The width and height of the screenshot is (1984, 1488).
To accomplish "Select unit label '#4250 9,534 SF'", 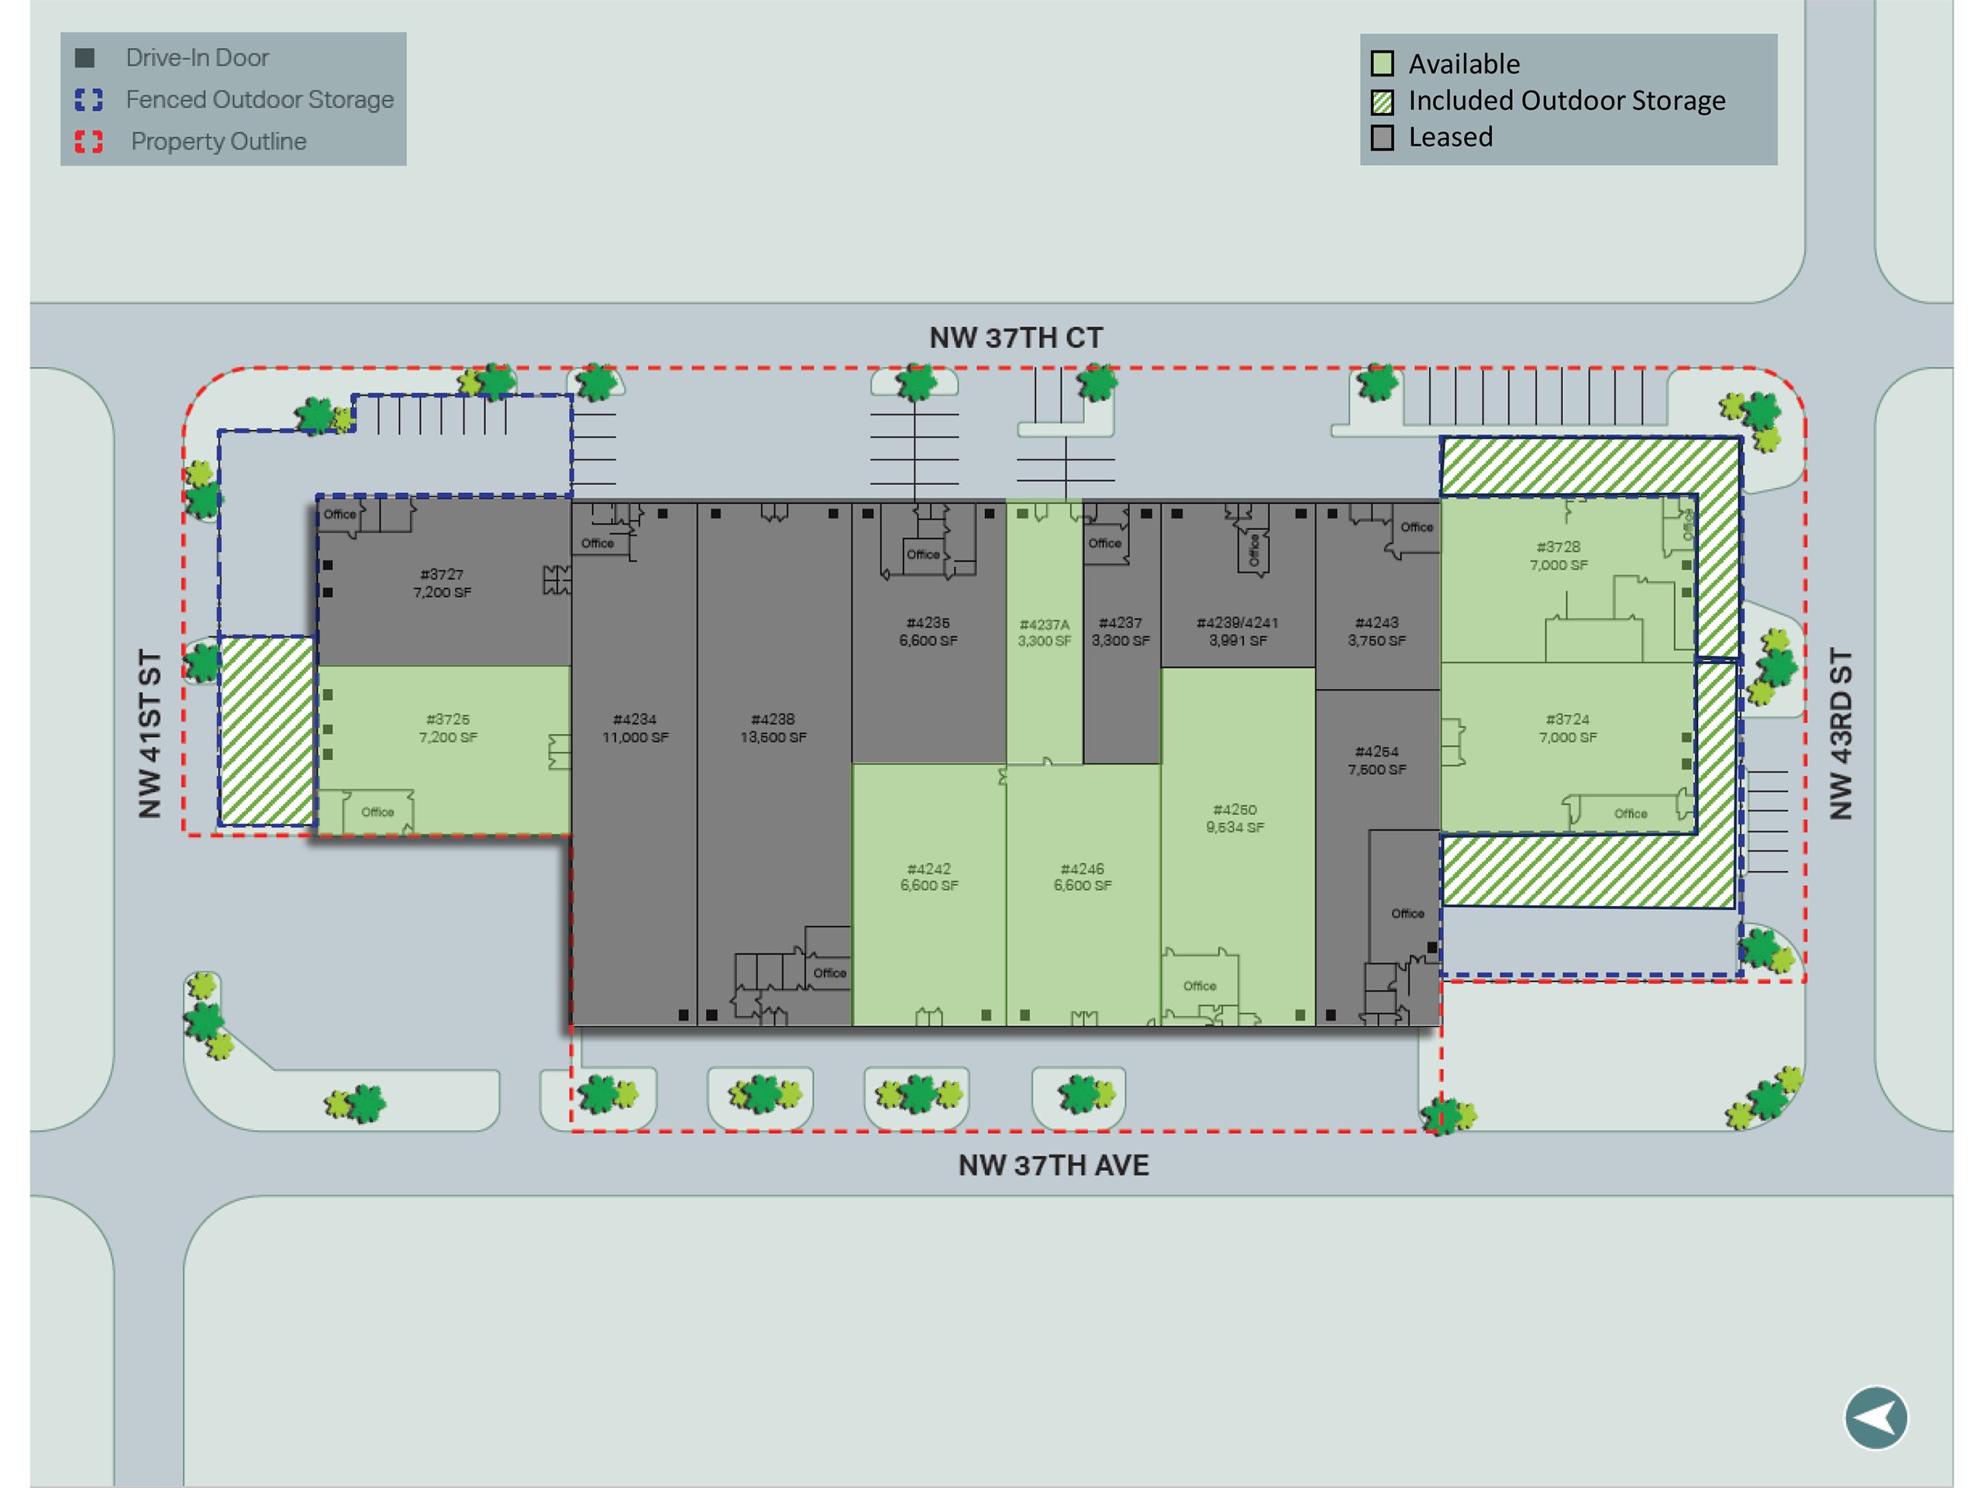I will (1235, 818).
